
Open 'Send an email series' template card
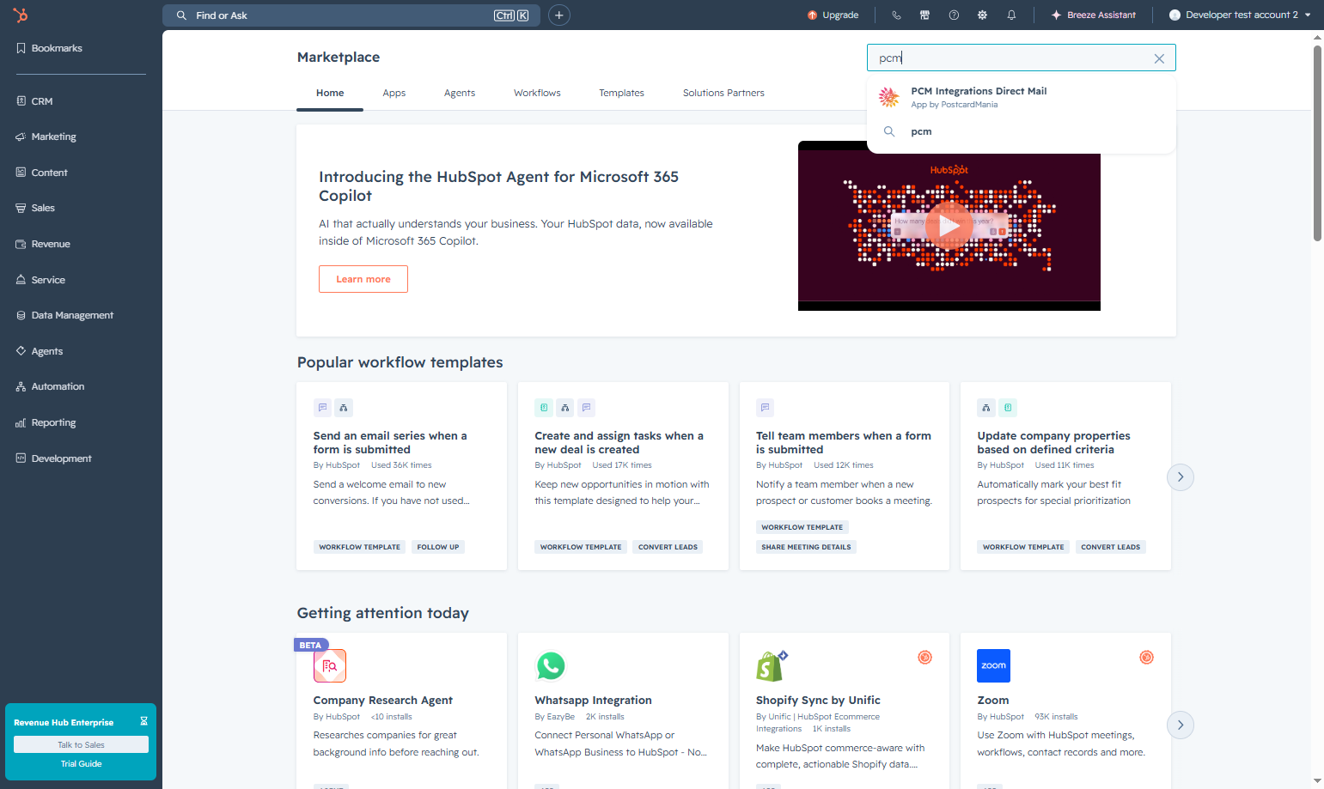coord(401,476)
